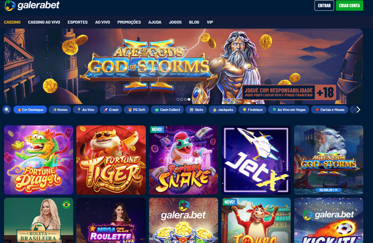
Task: Show Ao Vivo em Vegas games
Action: (288, 110)
